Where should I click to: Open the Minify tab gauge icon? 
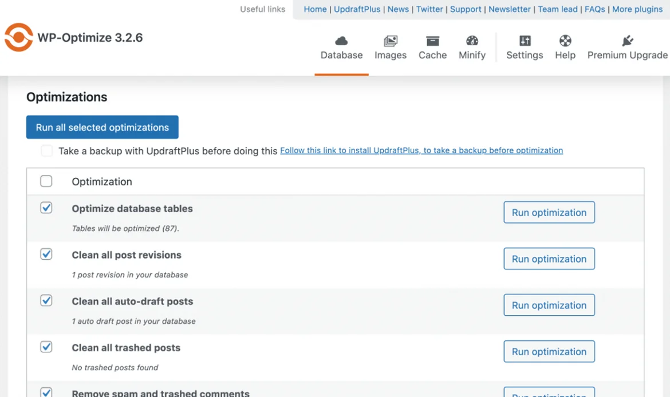click(472, 41)
